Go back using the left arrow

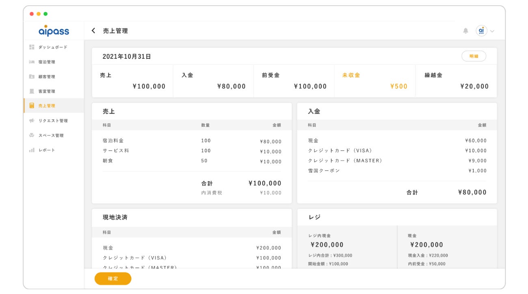click(x=93, y=31)
